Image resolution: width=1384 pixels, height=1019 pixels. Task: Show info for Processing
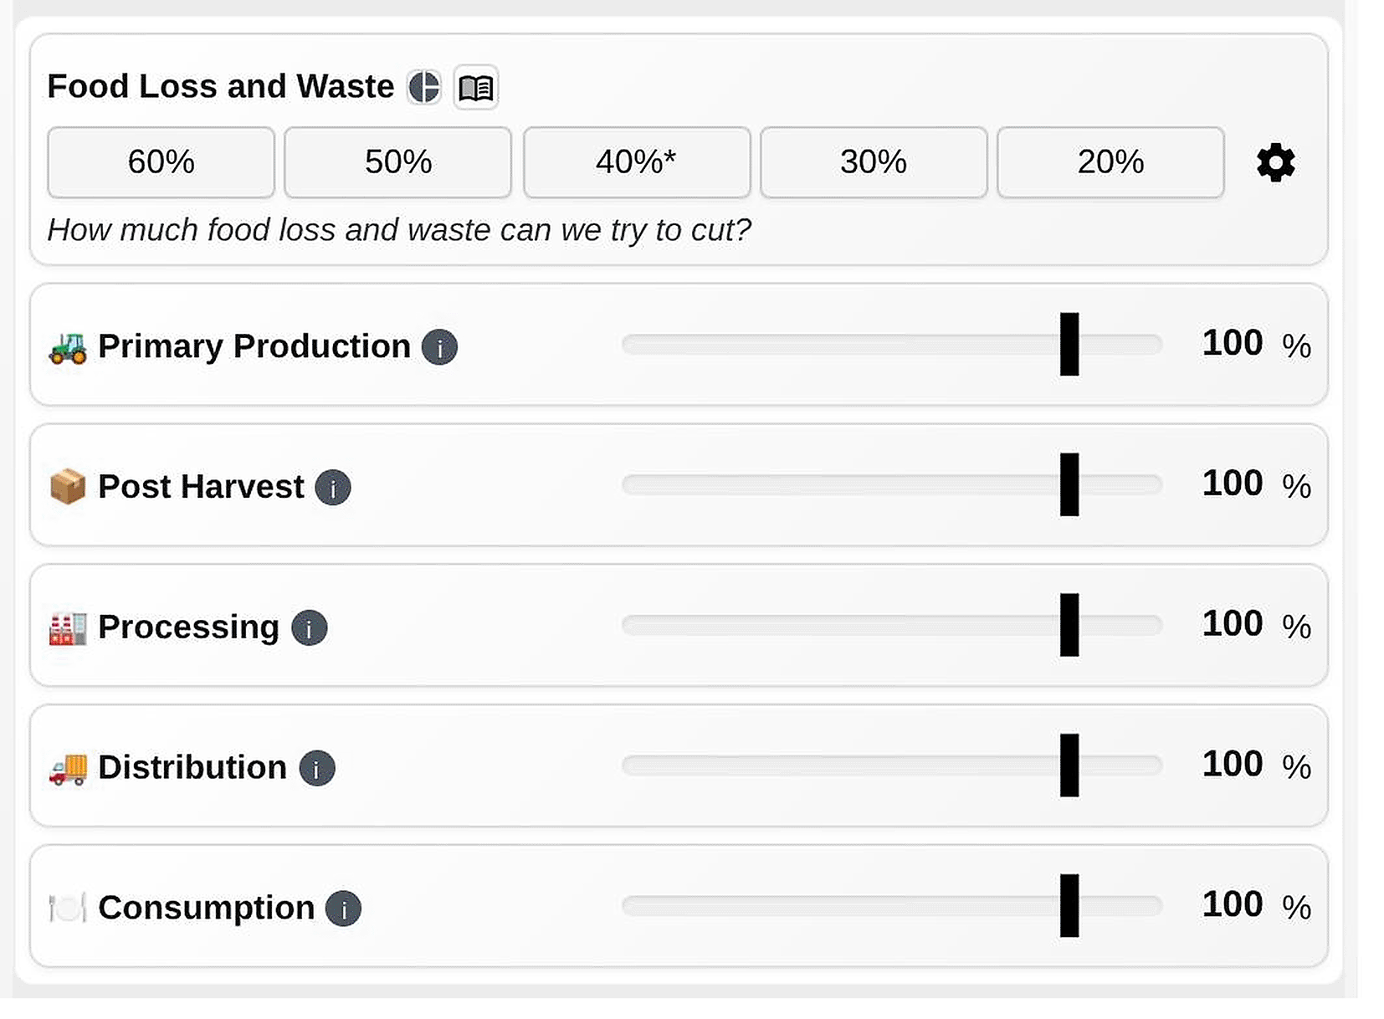(x=309, y=627)
